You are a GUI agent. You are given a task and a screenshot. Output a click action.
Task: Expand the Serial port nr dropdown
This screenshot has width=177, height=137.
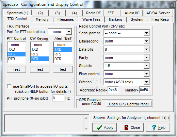coord(146,33)
